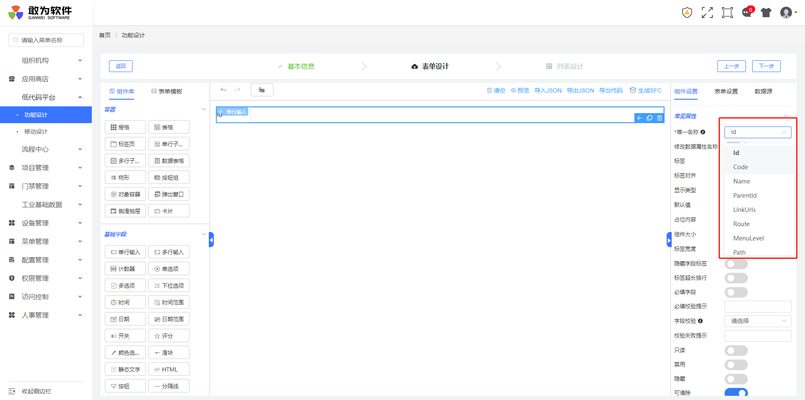This screenshot has width=805, height=400.
Task: Expand the 应用商店 sidebar menu
Action: coord(46,79)
